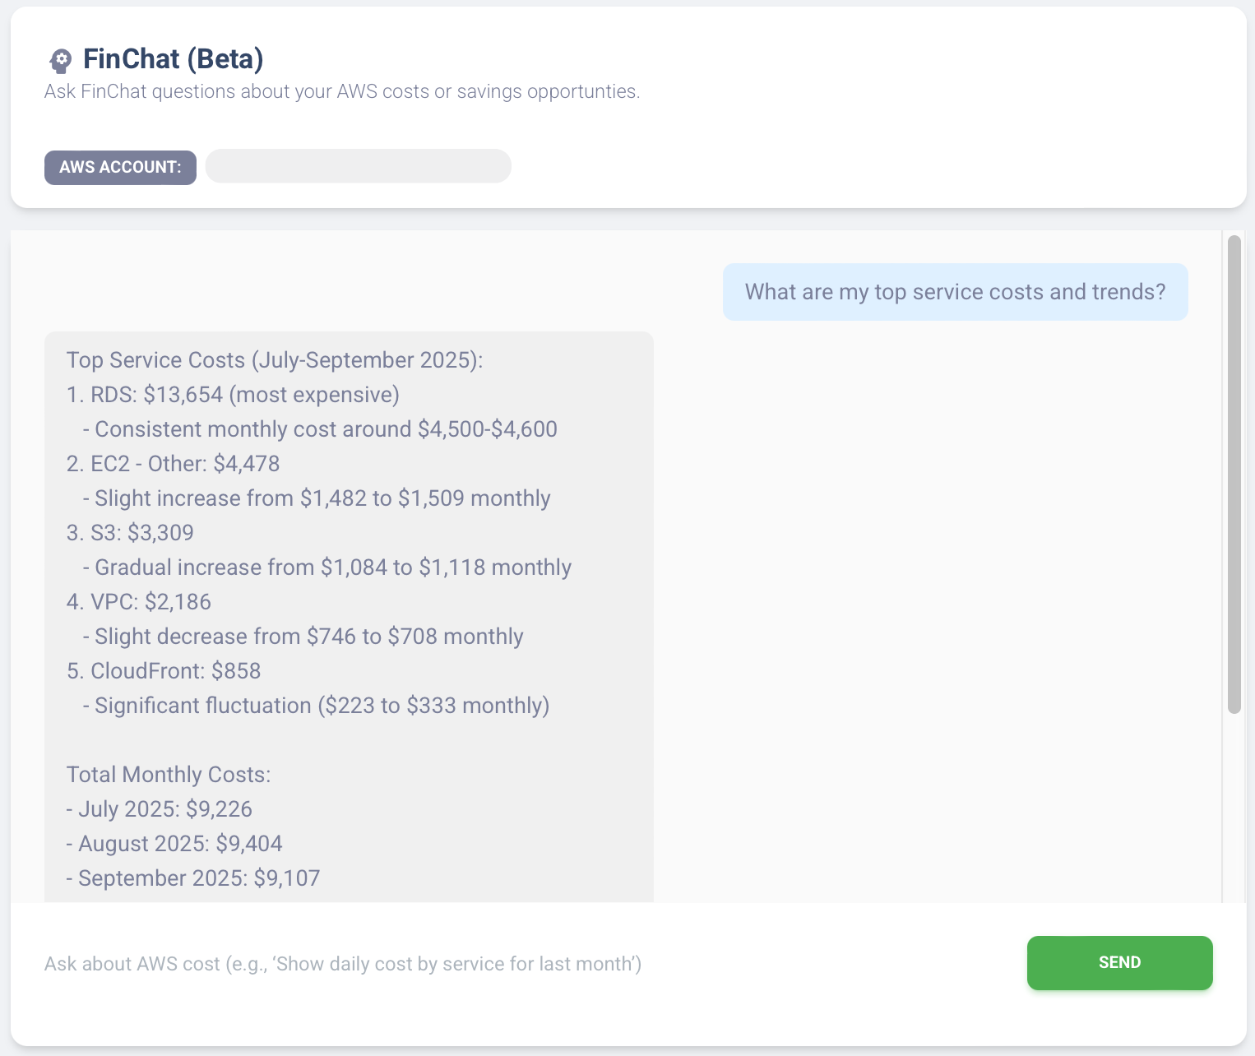Screen dimensions: 1255x1056
Task: Click the AWS ACCOUNT label badge
Action: tap(120, 167)
